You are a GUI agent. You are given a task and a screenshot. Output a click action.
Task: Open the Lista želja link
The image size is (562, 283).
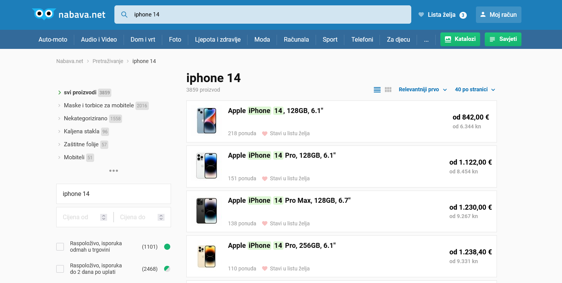tap(441, 15)
